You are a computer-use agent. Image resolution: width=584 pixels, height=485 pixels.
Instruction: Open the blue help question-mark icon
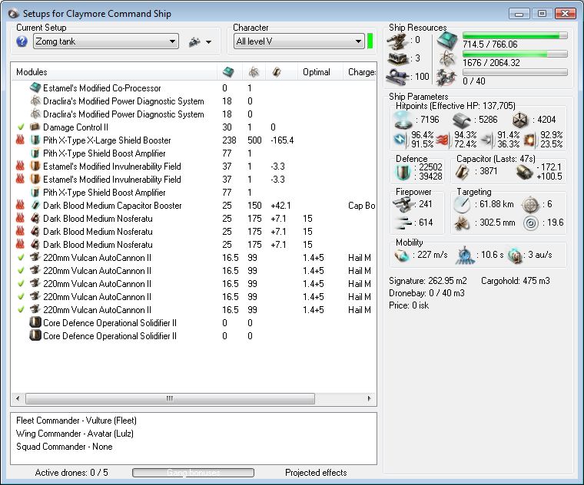[x=22, y=41]
